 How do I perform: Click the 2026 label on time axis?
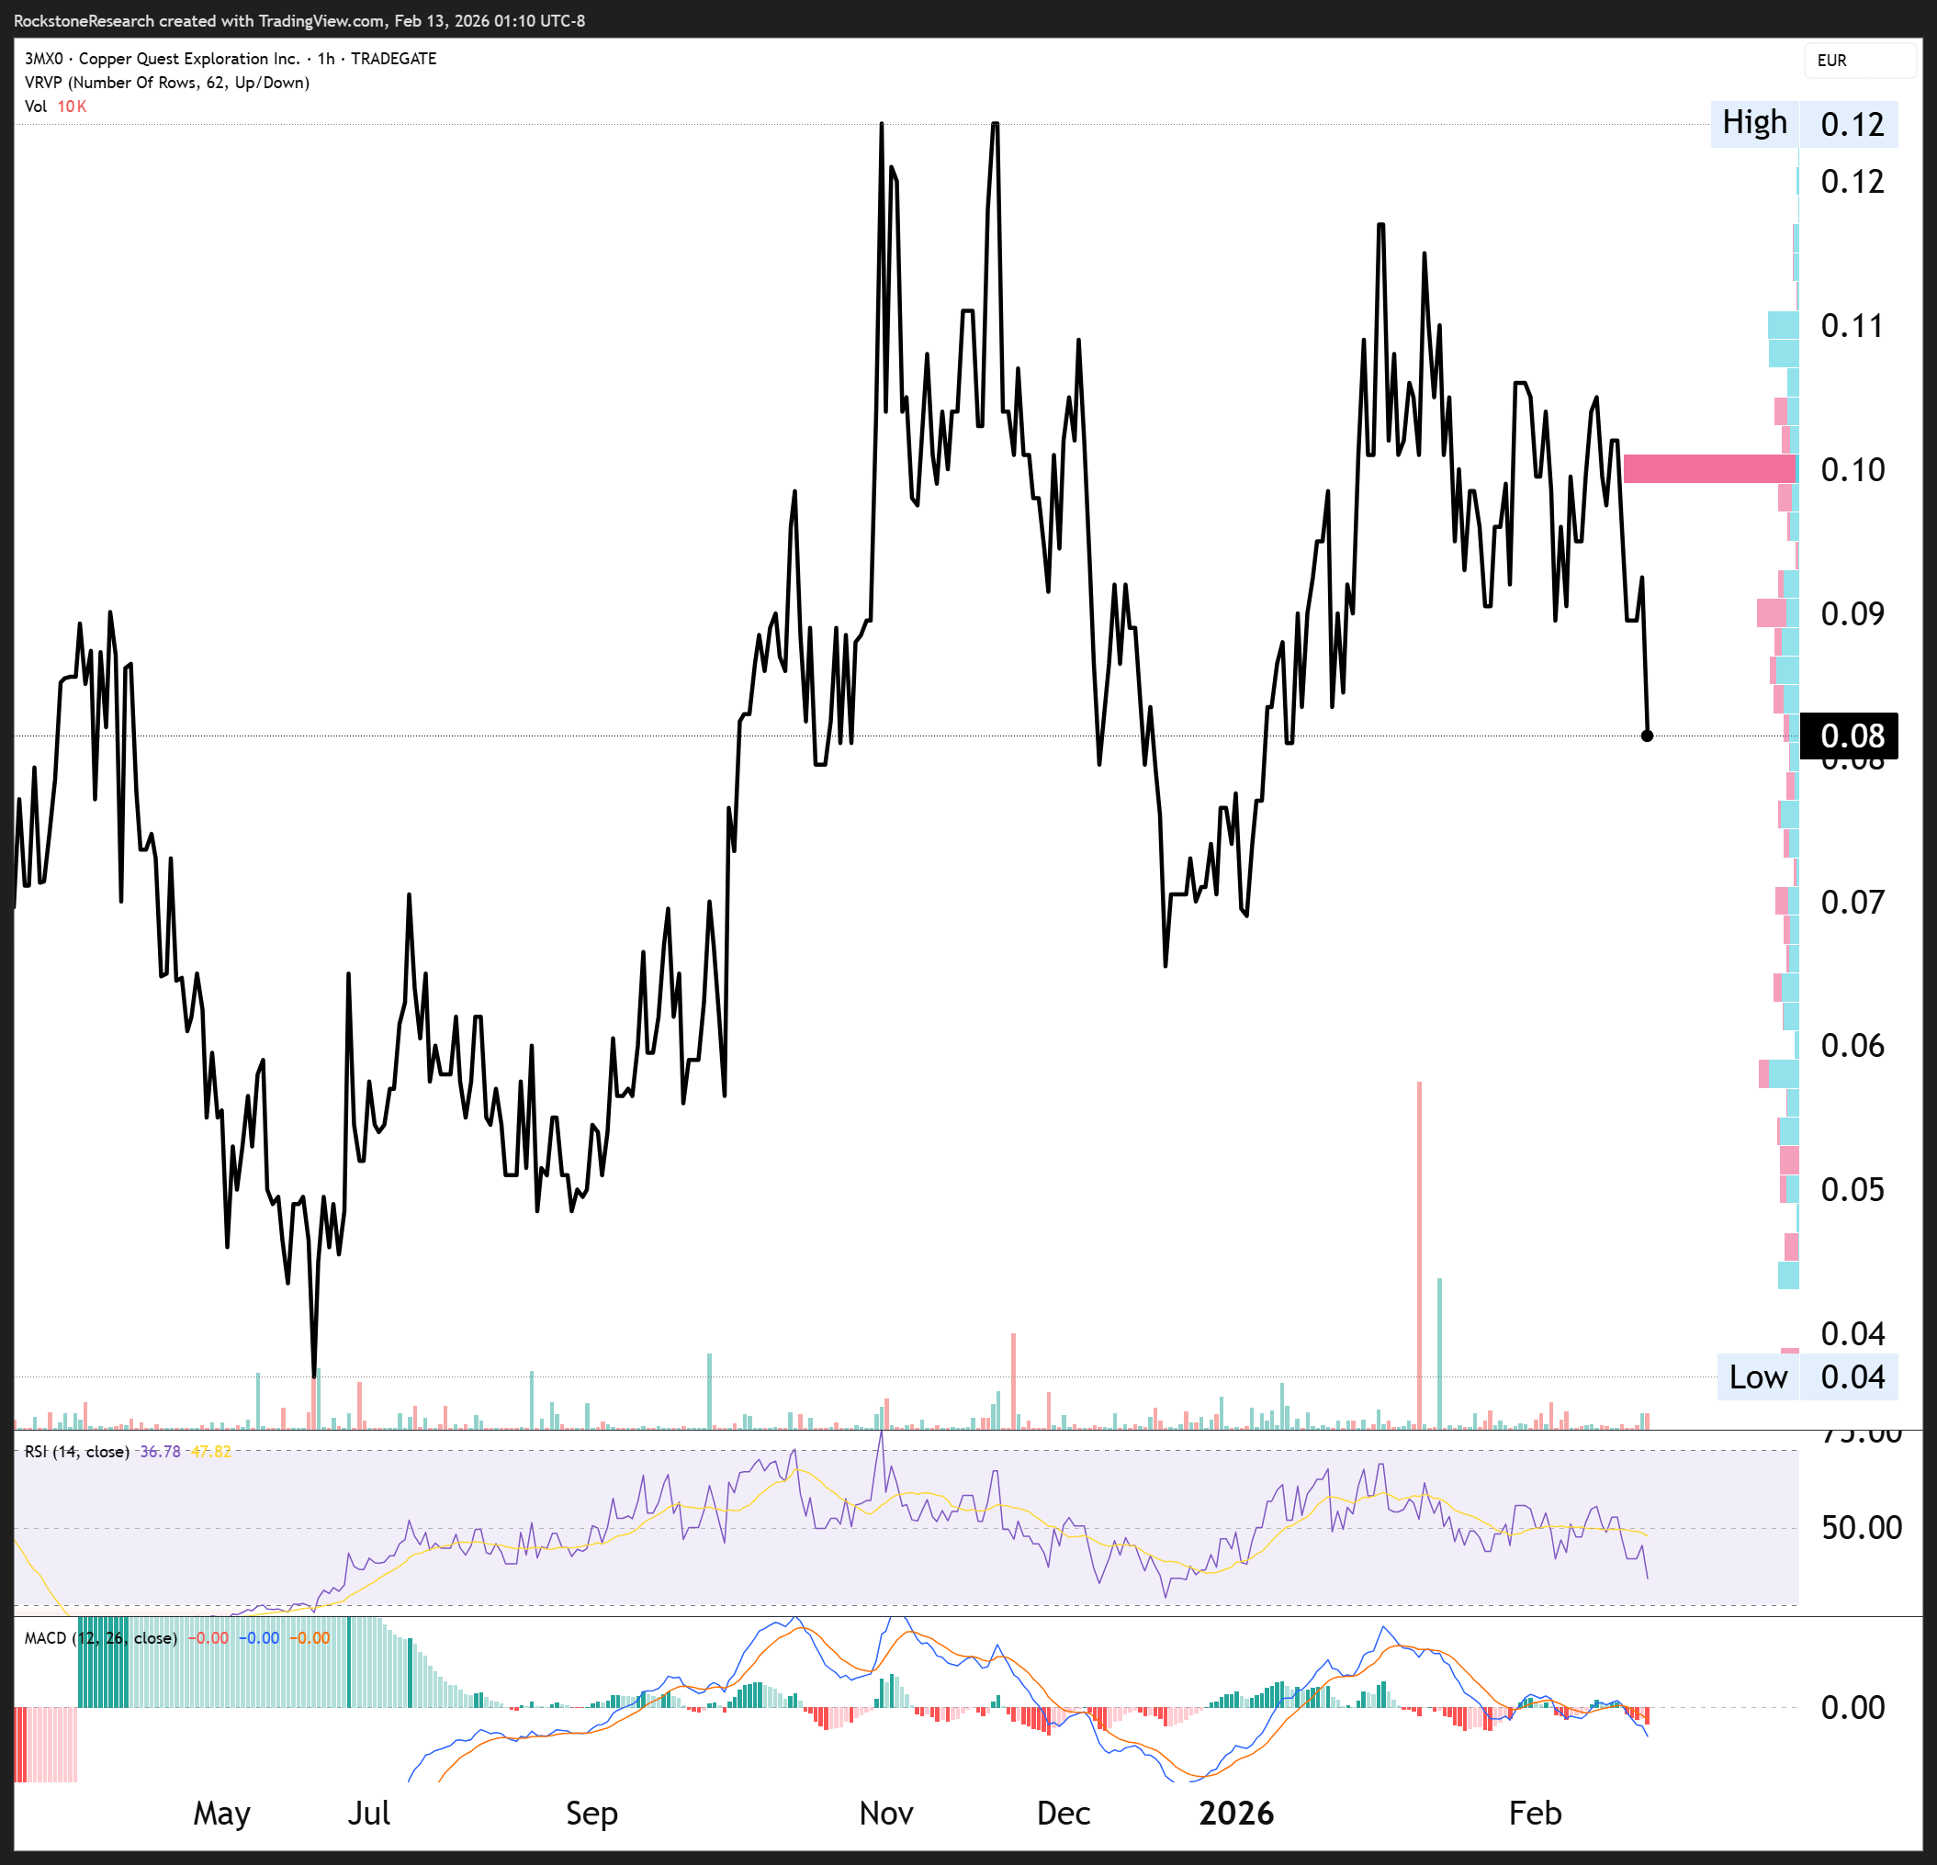1235,1814
